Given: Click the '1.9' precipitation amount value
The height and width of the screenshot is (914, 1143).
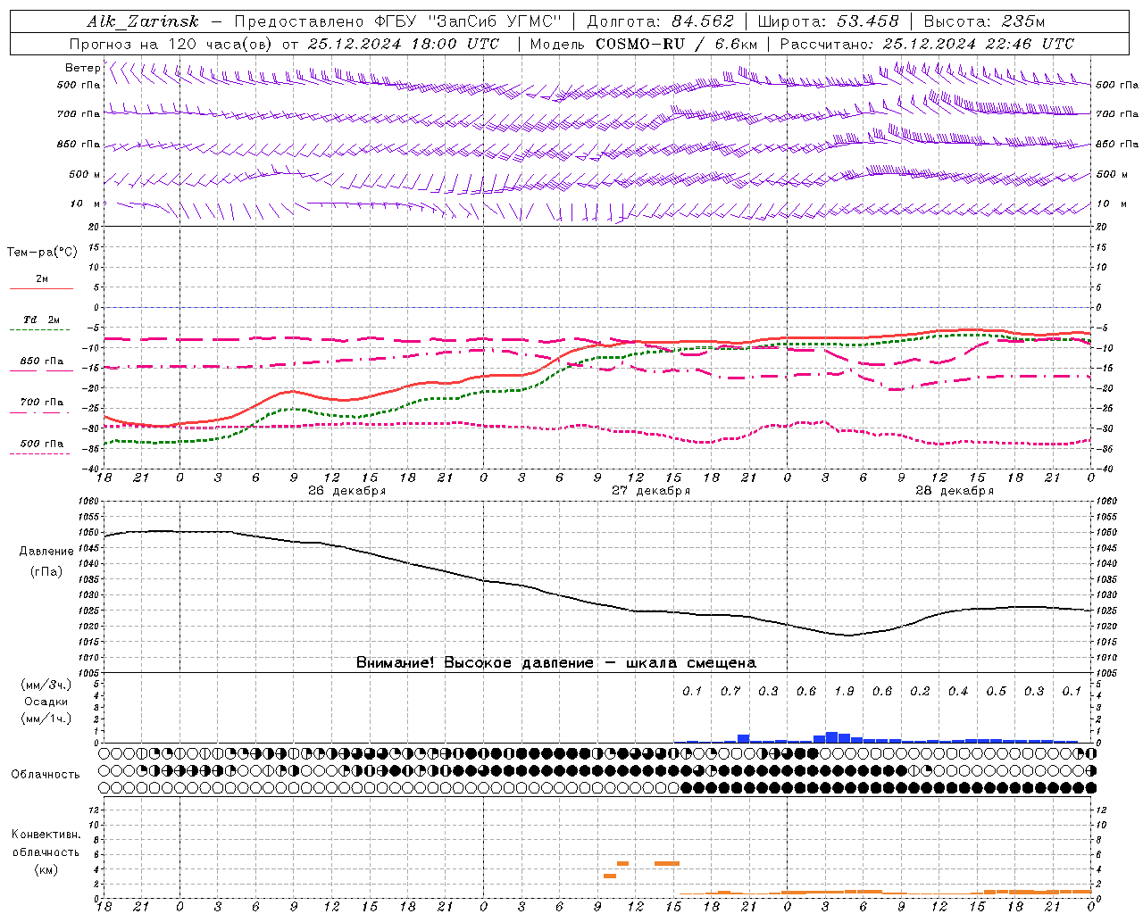Looking at the screenshot, I should [844, 692].
